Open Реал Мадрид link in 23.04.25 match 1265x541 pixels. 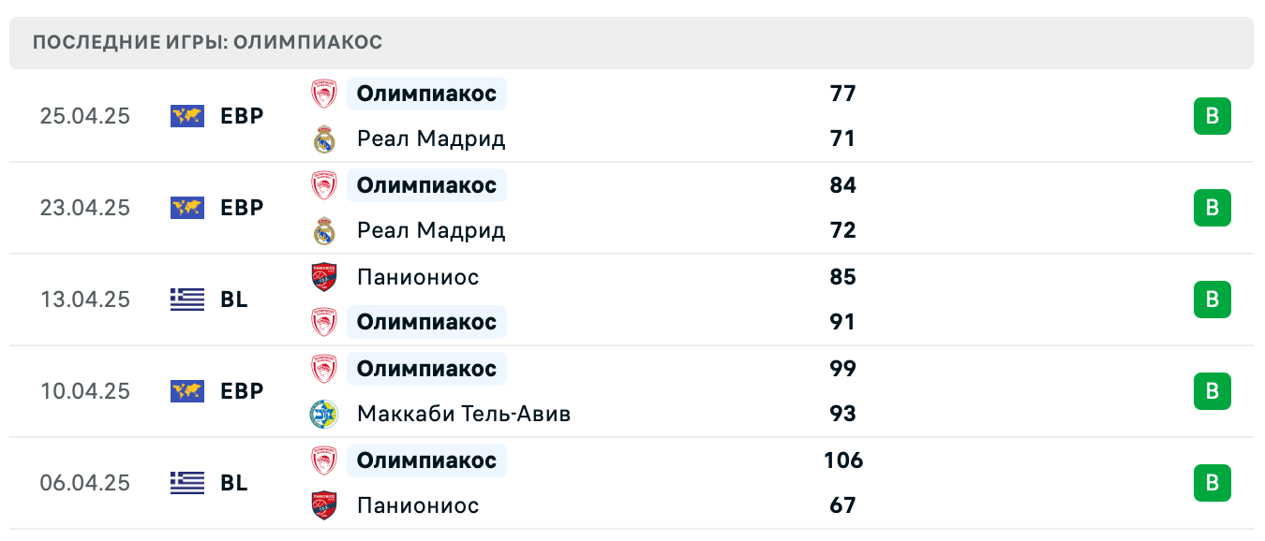(431, 230)
